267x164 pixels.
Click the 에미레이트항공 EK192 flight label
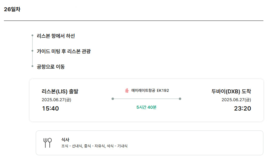coord(150,91)
